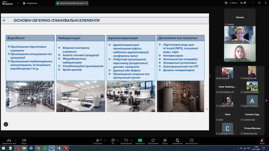This screenshot has width=269, height=151.
Task: Open the Примечания notes icon
Action: click(x=178, y=140)
